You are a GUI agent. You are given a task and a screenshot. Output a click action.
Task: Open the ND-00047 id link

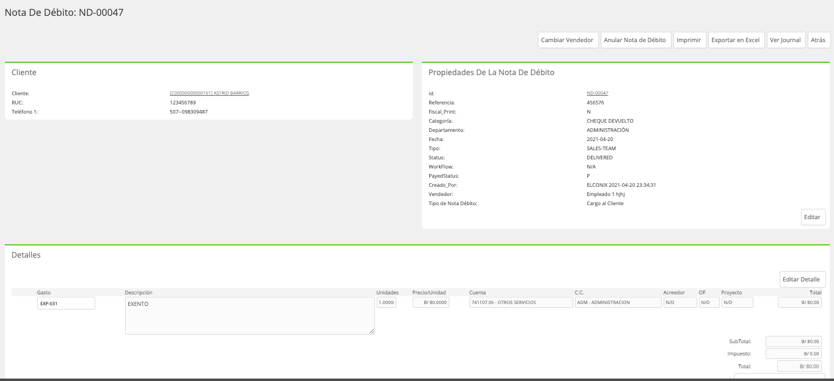[597, 93]
